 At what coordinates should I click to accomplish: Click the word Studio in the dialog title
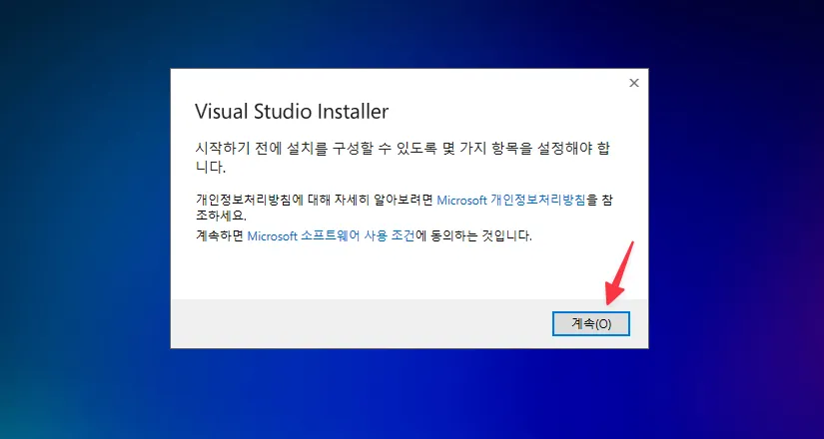tap(283, 112)
